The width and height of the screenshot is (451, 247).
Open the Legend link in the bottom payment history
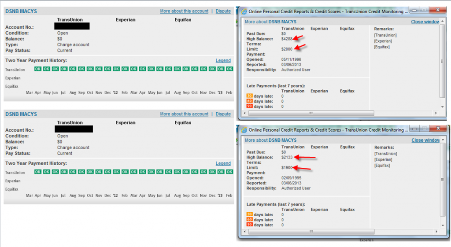coord(223,163)
